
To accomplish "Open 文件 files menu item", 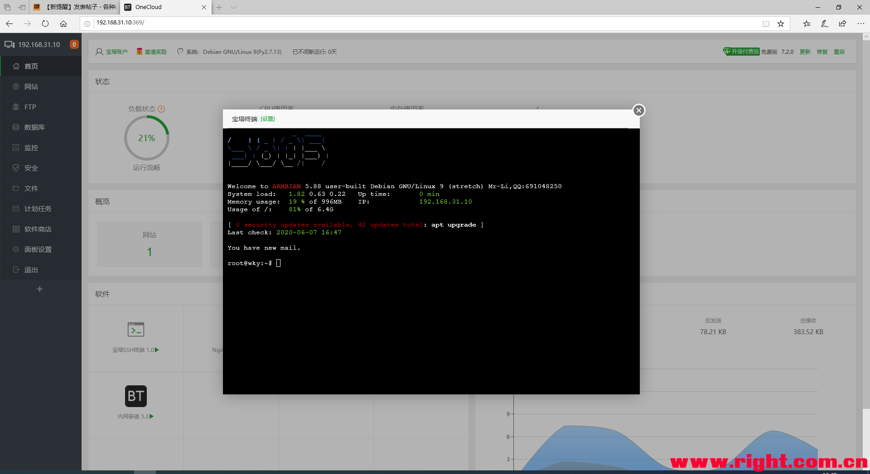I will coord(41,188).
